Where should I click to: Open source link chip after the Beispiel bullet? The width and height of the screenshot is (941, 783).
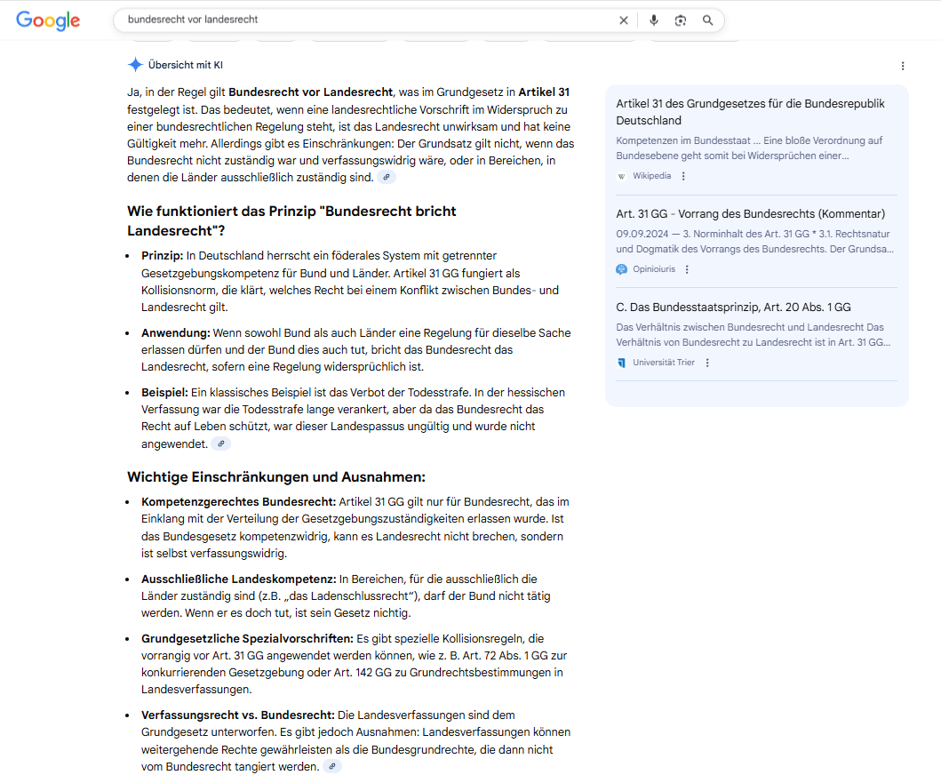tap(220, 443)
